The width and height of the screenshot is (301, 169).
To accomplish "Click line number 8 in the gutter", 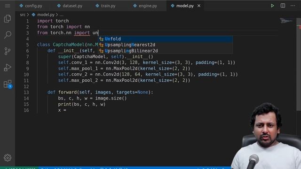I will tap(27, 62).
